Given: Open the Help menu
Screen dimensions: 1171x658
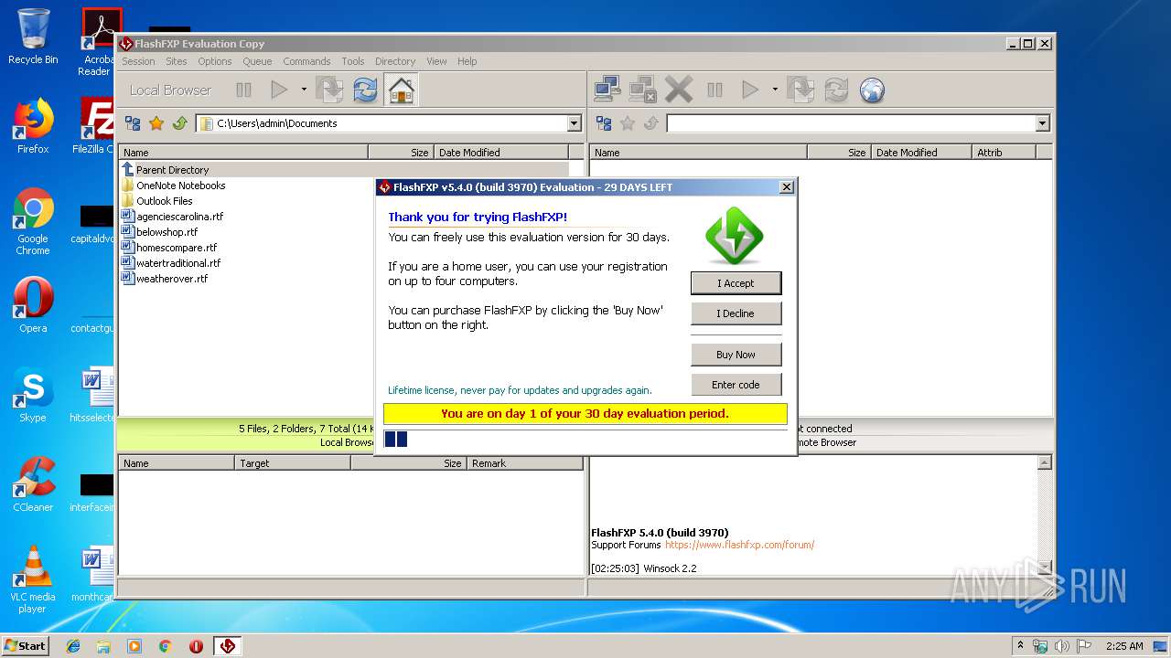Looking at the screenshot, I should (467, 61).
